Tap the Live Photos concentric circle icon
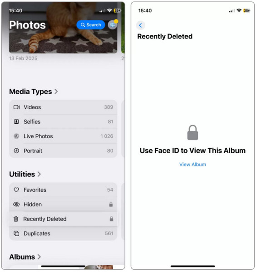The height and width of the screenshot is (272, 257). tap(16, 136)
